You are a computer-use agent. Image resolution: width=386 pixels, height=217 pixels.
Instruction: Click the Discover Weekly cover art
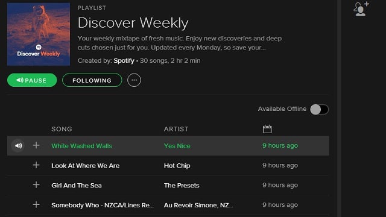pyautogui.click(x=39, y=34)
